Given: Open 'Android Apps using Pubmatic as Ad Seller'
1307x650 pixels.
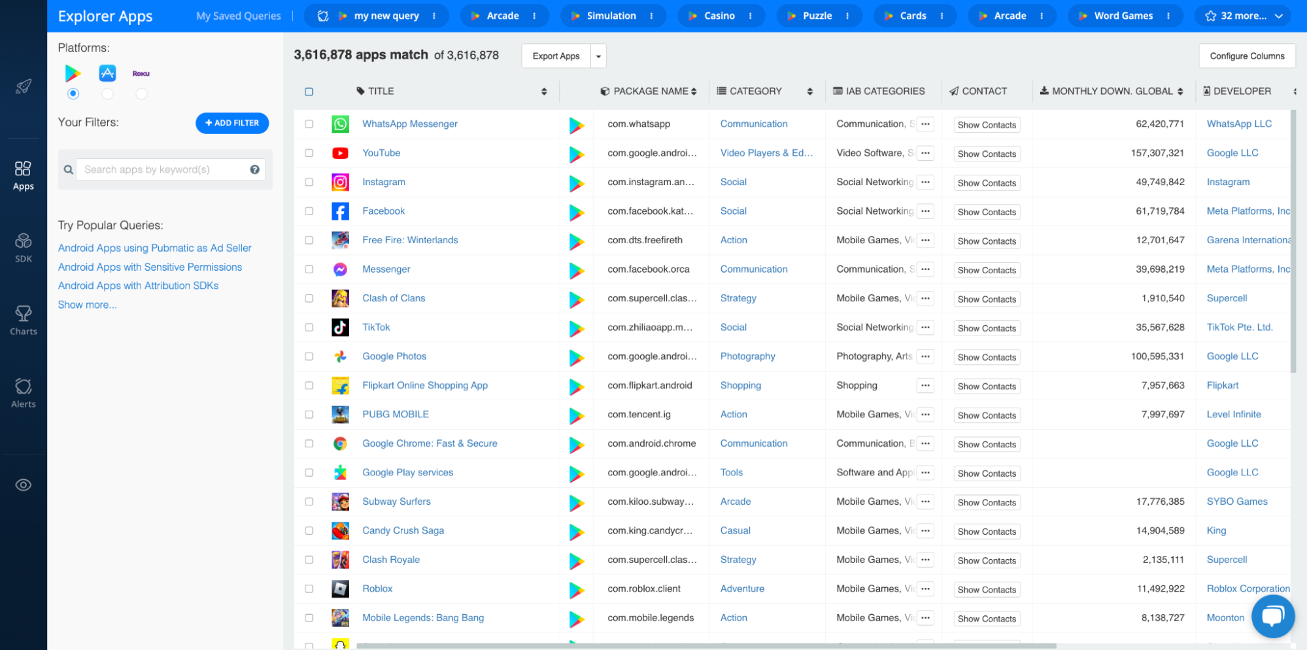Looking at the screenshot, I should (155, 248).
